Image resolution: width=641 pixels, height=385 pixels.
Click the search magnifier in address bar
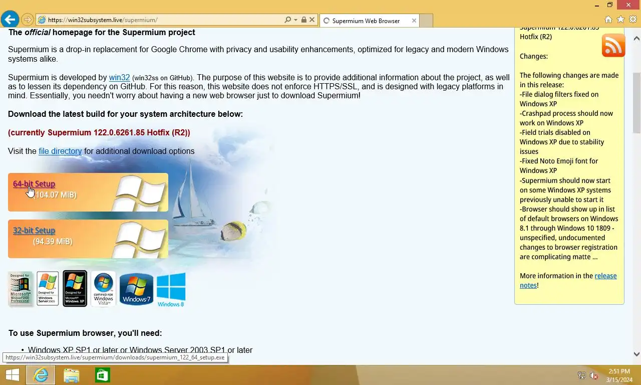tap(287, 20)
